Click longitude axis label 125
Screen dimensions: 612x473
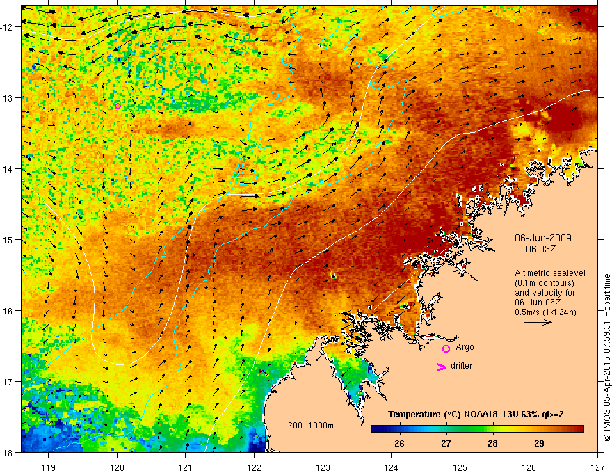[x=460, y=467]
